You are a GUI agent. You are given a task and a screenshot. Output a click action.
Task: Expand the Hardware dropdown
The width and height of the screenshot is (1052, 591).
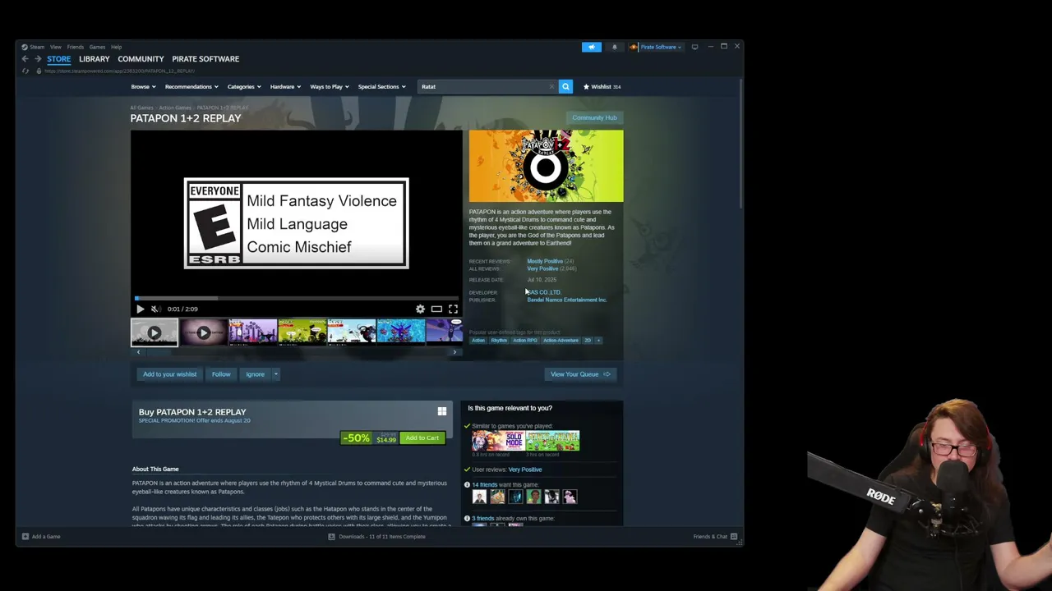pos(285,86)
